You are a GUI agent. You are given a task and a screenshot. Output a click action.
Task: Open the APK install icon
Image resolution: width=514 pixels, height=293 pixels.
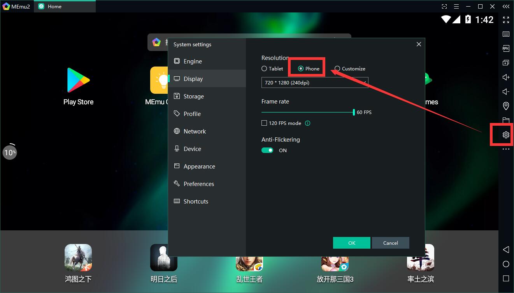click(x=506, y=49)
